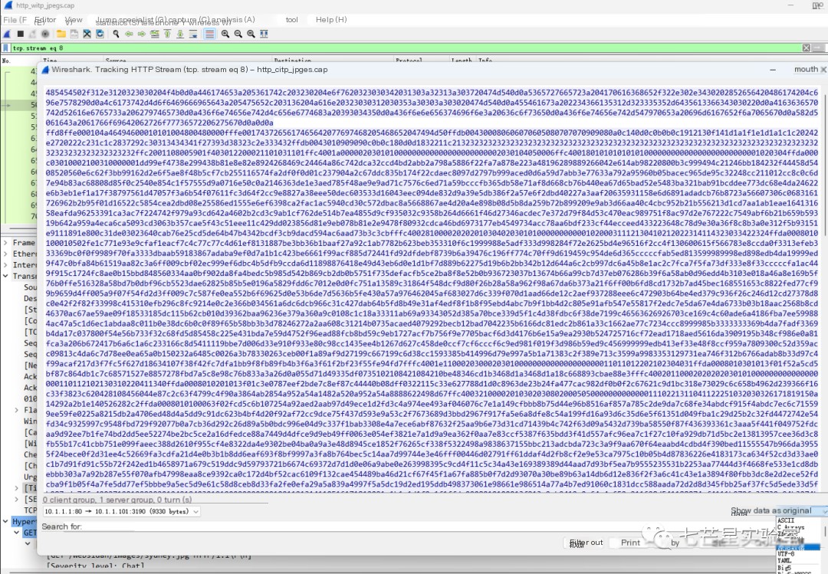Click the Wireshark title bar shark icon
The width and height of the screenshot is (828, 574).
[8, 5]
